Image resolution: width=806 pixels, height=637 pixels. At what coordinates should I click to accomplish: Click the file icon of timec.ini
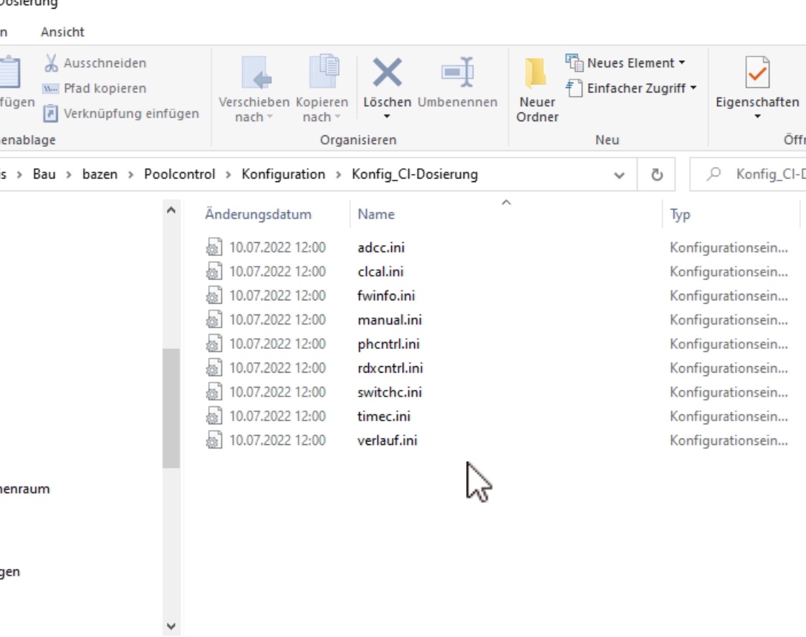tap(214, 416)
